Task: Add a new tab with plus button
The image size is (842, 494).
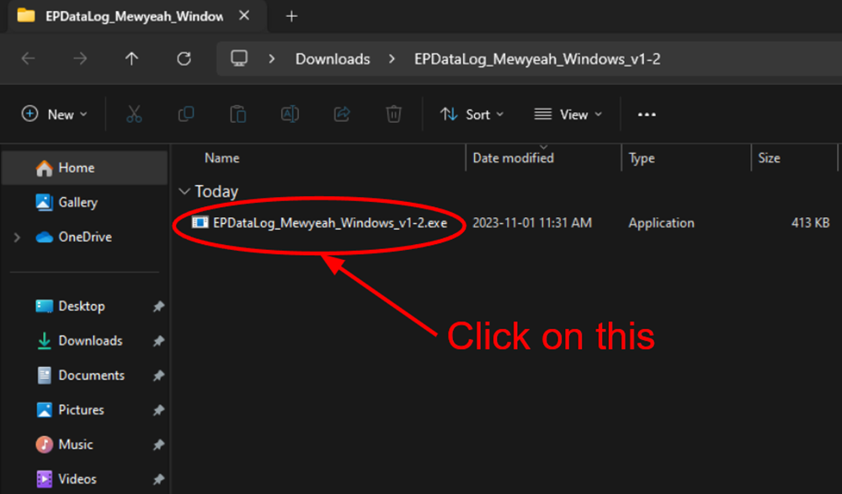Action: (x=291, y=16)
